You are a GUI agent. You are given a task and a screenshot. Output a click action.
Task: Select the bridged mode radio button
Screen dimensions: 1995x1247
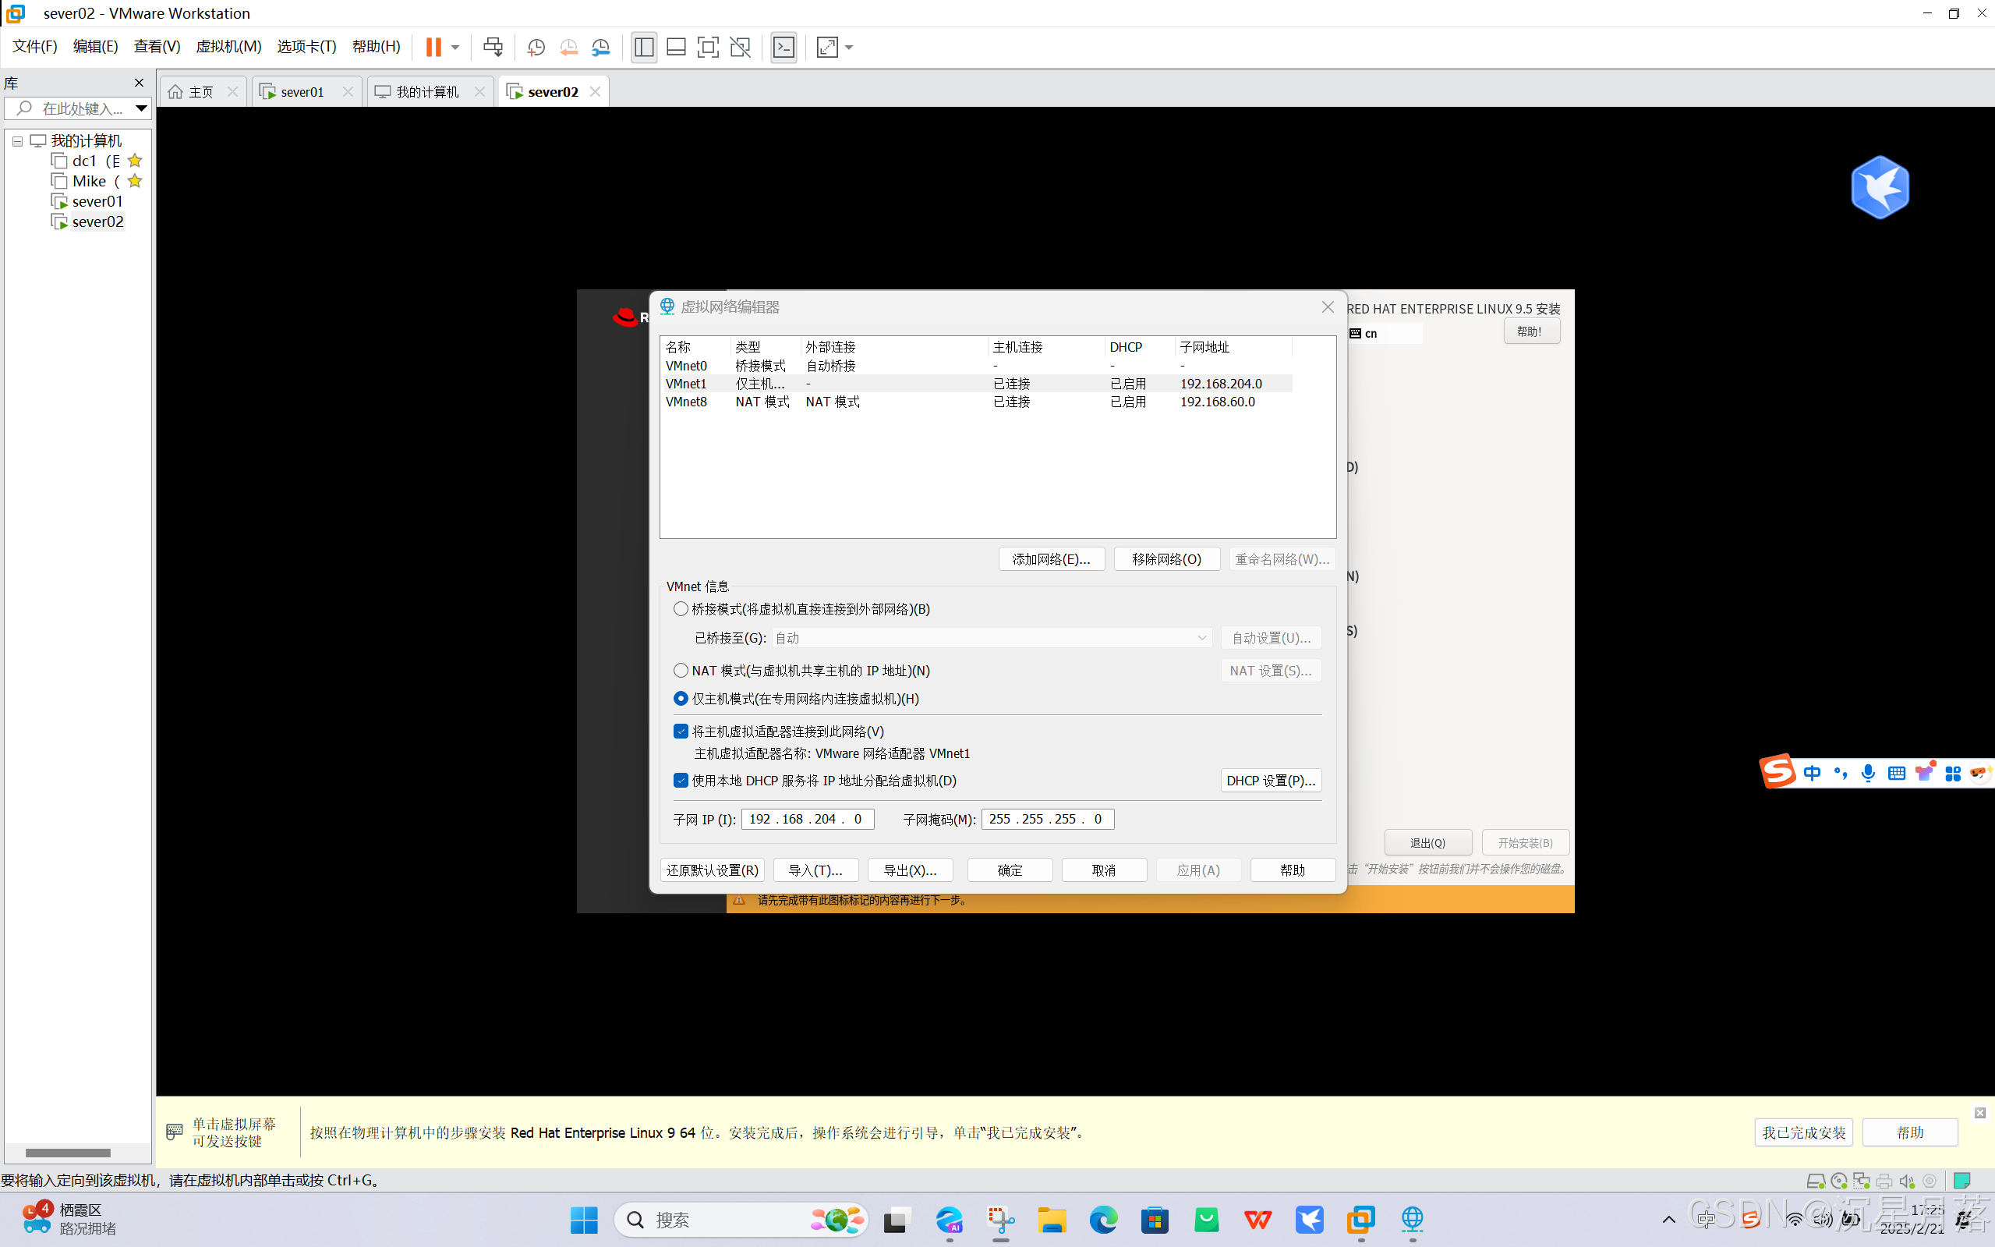681,608
